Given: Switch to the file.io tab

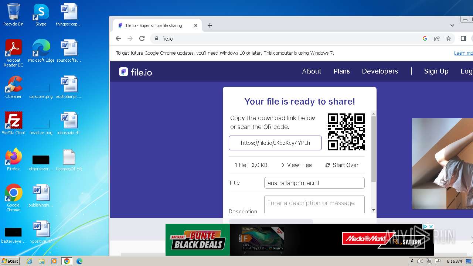Looking at the screenshot, I should [158, 25].
